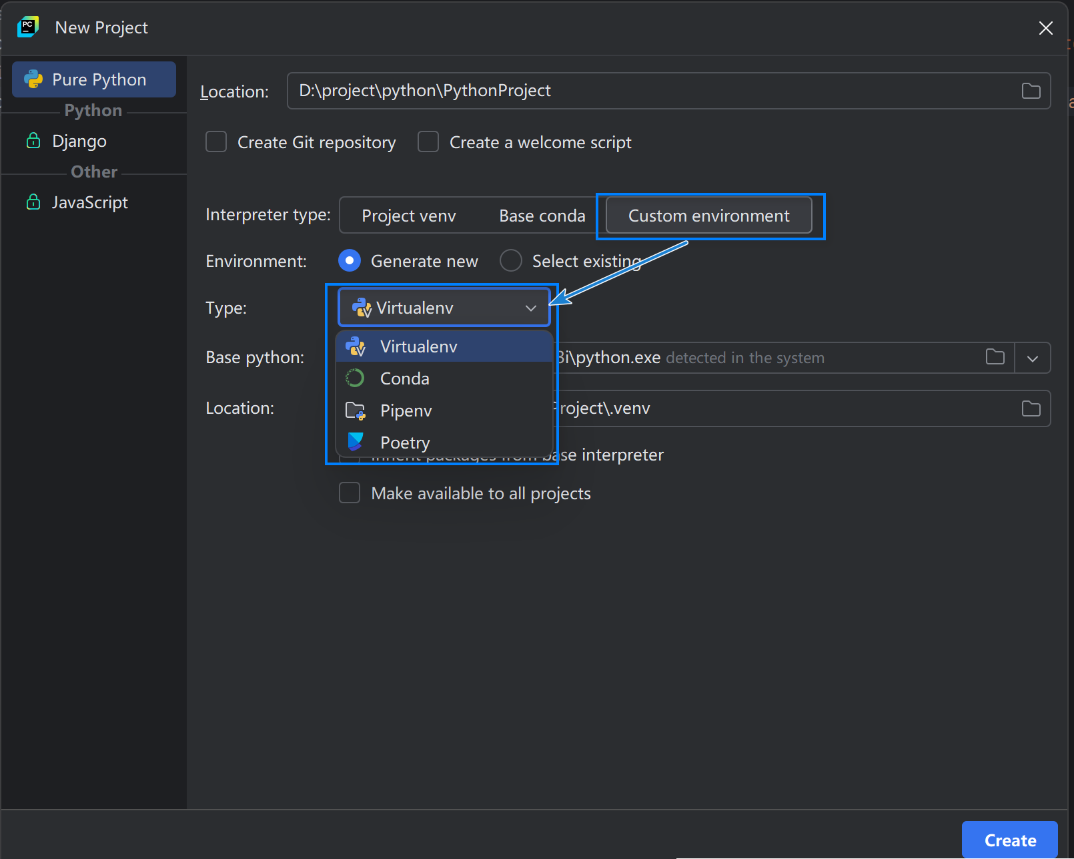Enable Create a welcome script checkbox
The height and width of the screenshot is (859, 1074).
tap(428, 141)
